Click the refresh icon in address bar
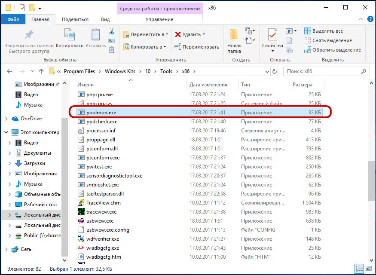This screenshot has width=376, height=275. click(x=275, y=71)
